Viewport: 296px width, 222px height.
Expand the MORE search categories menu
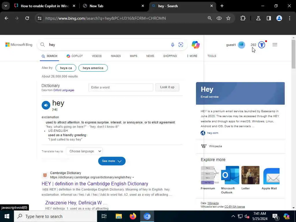click(x=192, y=56)
